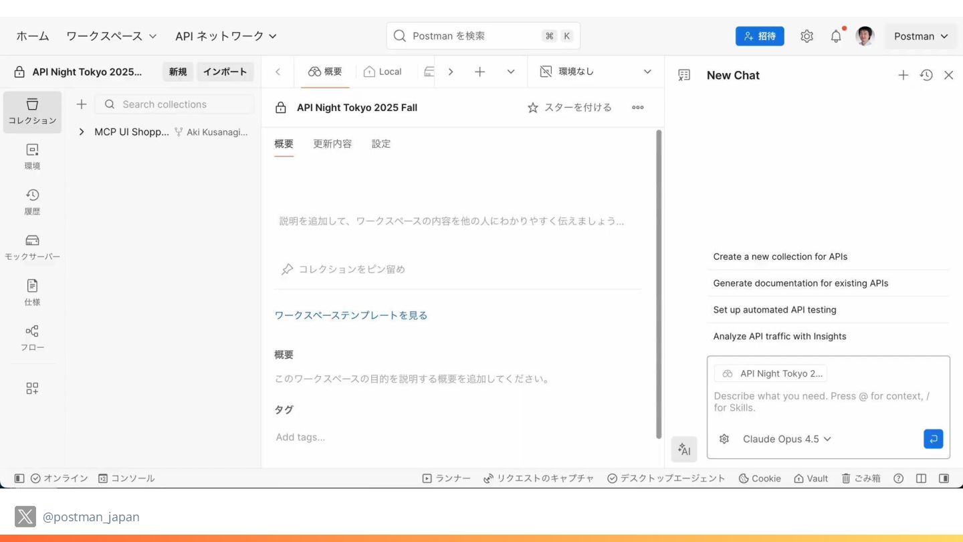Toggle two-pane layout in status bar
Image resolution: width=963 pixels, height=542 pixels.
922,478
